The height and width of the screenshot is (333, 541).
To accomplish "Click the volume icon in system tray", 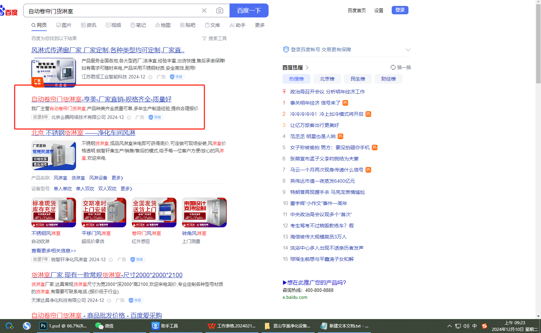I will pyautogui.click(x=466, y=326).
